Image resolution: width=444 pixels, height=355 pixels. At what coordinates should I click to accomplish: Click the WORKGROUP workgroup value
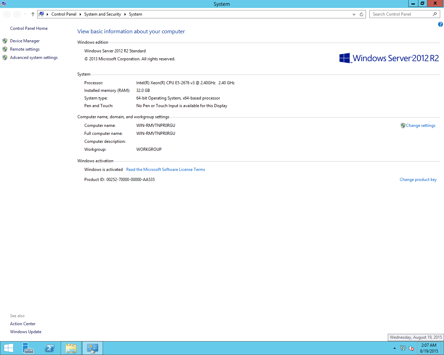click(x=149, y=149)
